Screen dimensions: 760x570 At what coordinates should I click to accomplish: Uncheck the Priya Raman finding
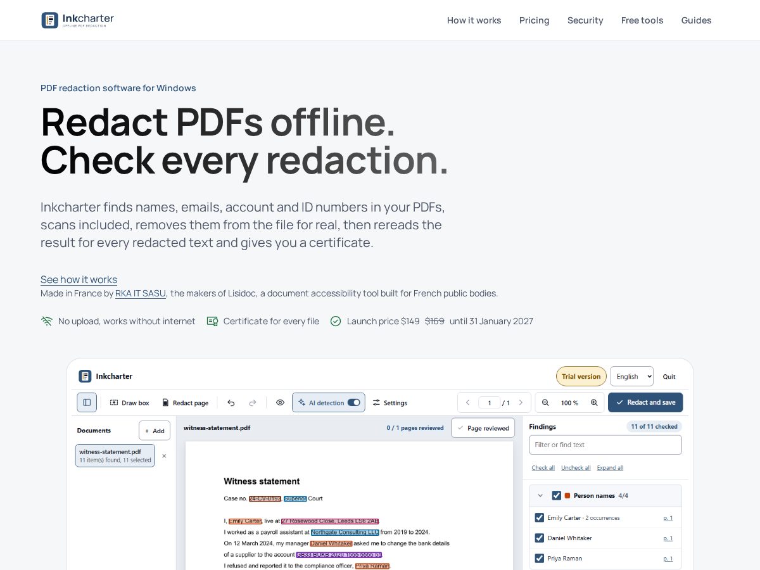(x=540, y=558)
